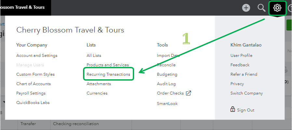Viewport: 292px width, 130px height.
Task: Go to Payroll Settings
Action: (x=31, y=93)
